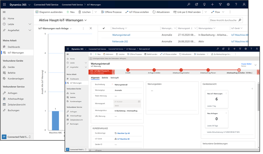
Task: Open owner Frauke Müller link
Action: click(x=246, y=64)
